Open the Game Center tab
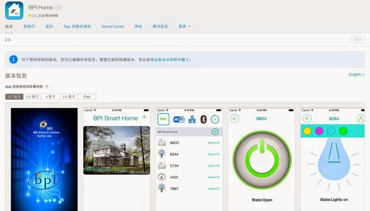 point(113,27)
